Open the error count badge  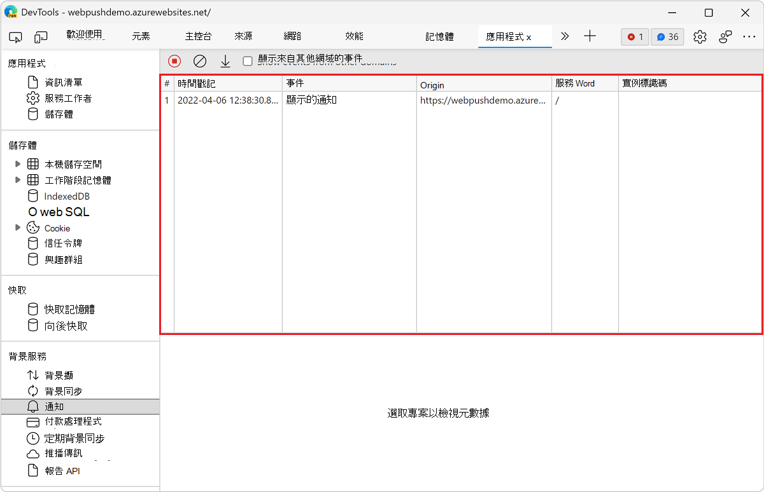click(x=634, y=36)
